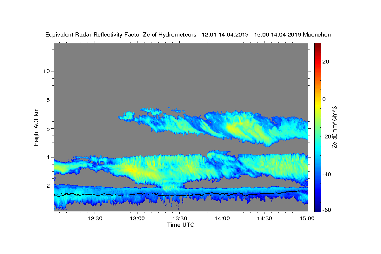Screen dimensions: 381x254
Task: Click the plot title 'Equivalent Radar Reflectivity Factor Ze of Hydrometeors'
Action: (121, 35)
